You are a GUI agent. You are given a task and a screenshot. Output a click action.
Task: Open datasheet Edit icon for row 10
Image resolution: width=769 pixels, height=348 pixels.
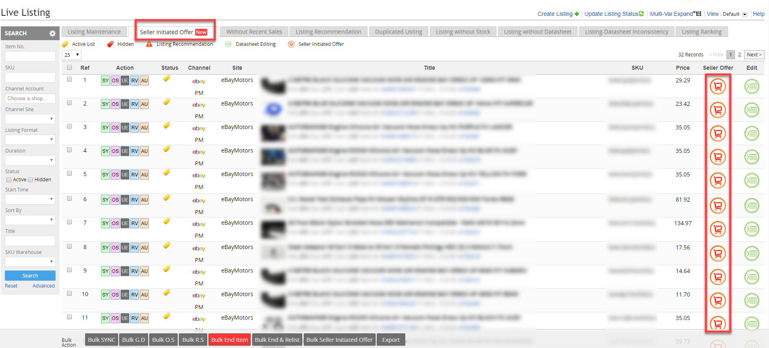point(752,301)
